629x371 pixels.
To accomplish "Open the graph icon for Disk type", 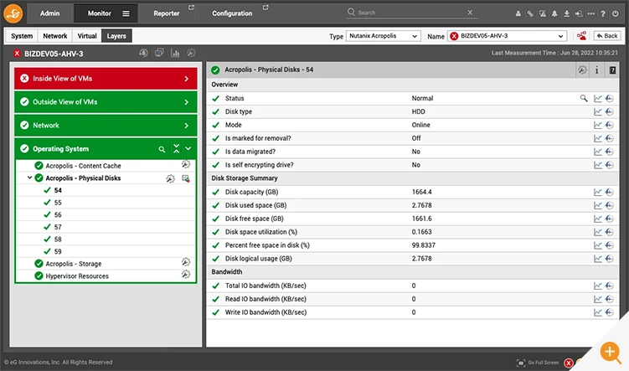I will click(x=598, y=112).
